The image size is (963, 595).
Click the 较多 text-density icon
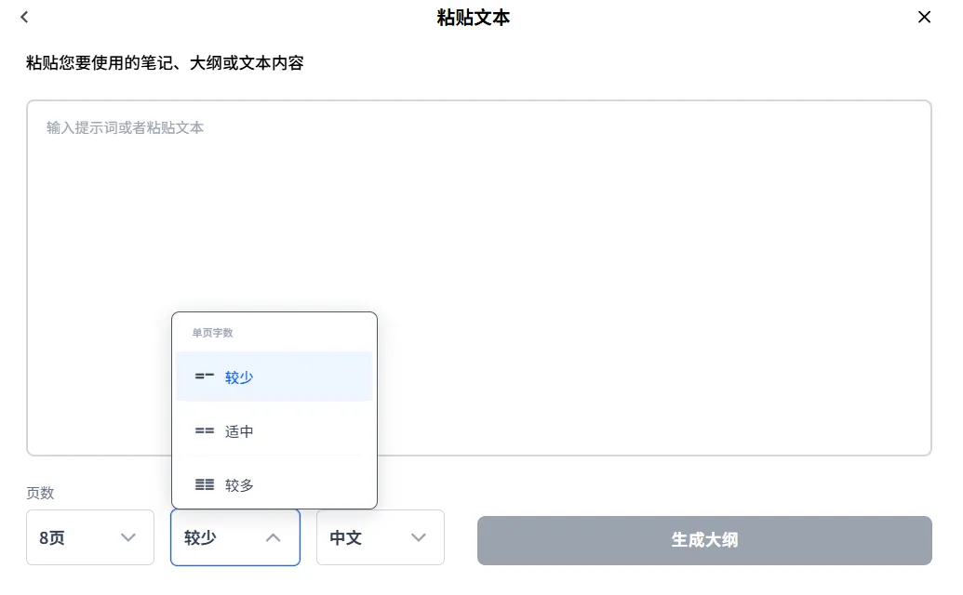click(205, 484)
